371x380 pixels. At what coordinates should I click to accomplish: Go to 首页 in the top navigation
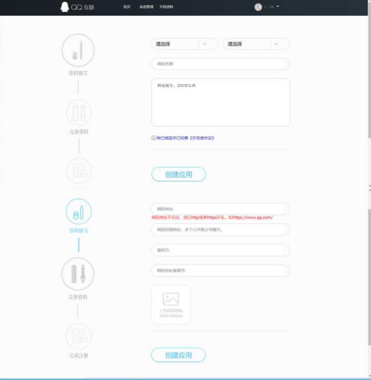[127, 7]
